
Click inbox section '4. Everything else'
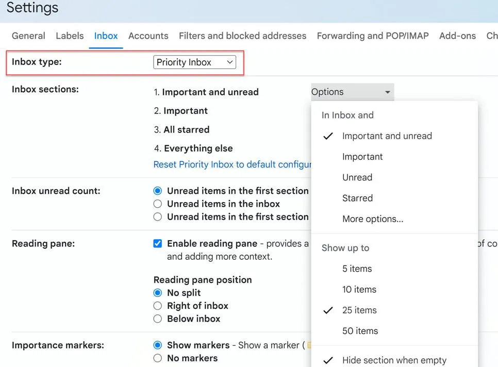pyautogui.click(x=193, y=148)
